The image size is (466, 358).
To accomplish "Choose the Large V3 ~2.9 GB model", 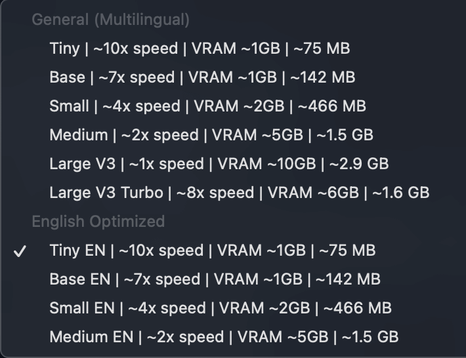I will [219, 164].
